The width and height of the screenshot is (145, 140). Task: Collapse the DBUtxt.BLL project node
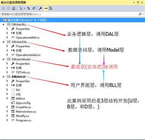(3, 24)
